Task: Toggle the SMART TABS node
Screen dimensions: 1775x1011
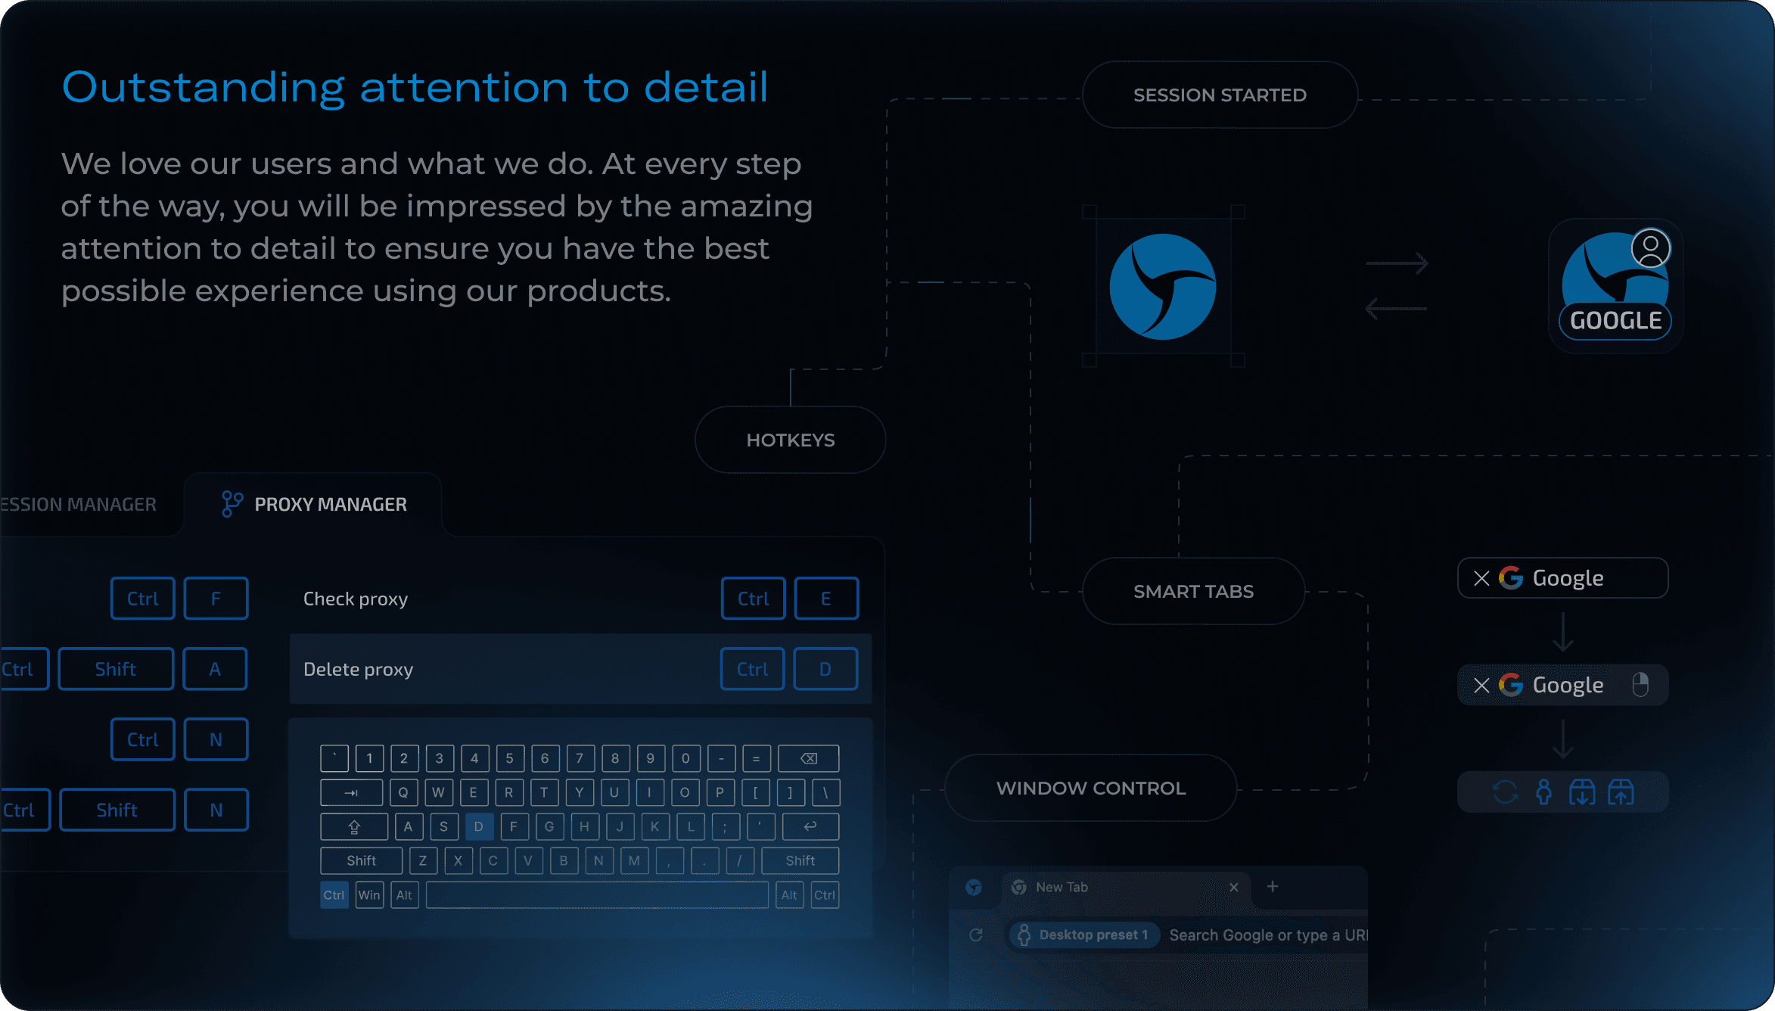Action: click(x=1192, y=592)
